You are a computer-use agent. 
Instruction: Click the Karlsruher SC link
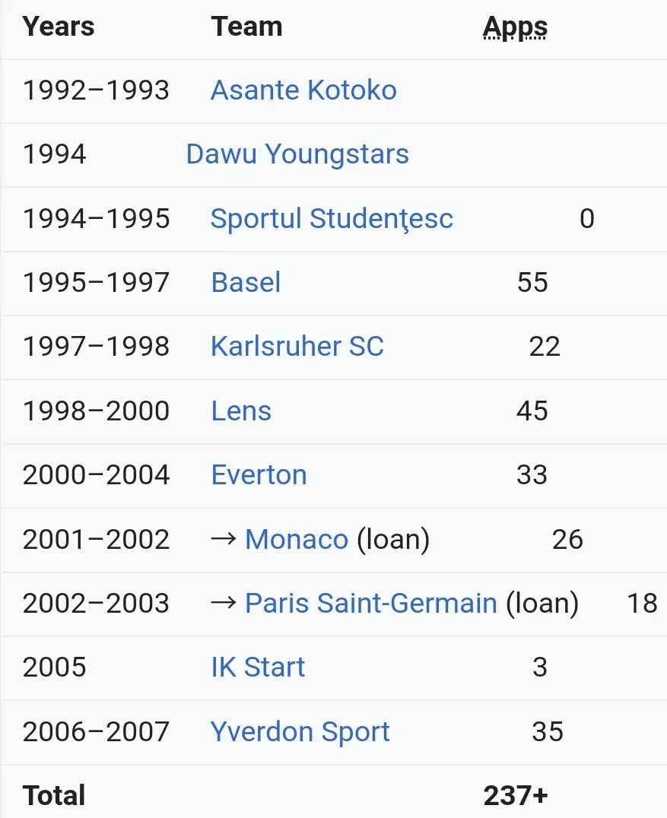tap(297, 347)
